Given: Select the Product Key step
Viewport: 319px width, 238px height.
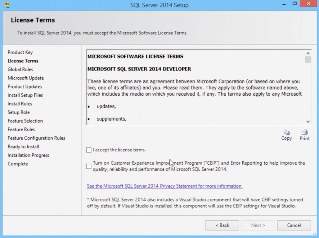Looking at the screenshot, I should (20, 52).
